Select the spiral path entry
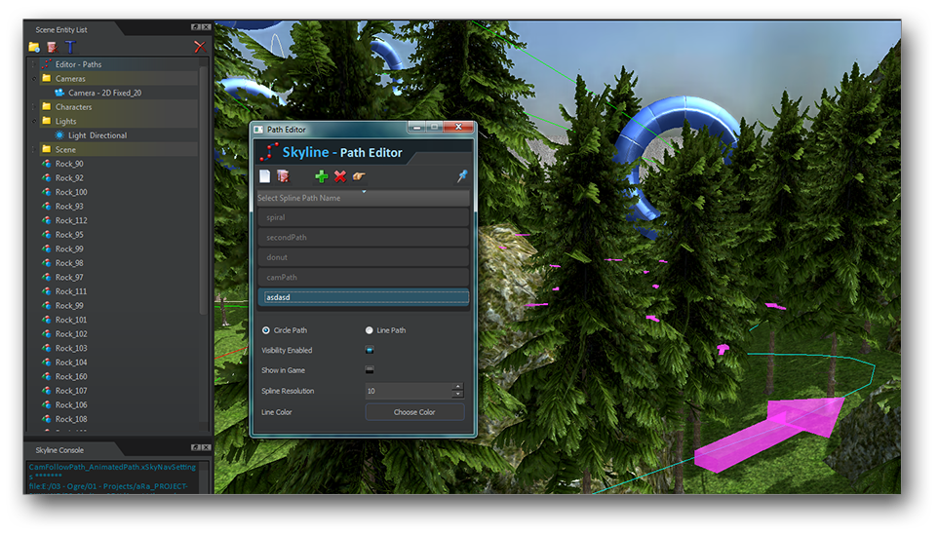The image size is (938, 535). [x=363, y=217]
